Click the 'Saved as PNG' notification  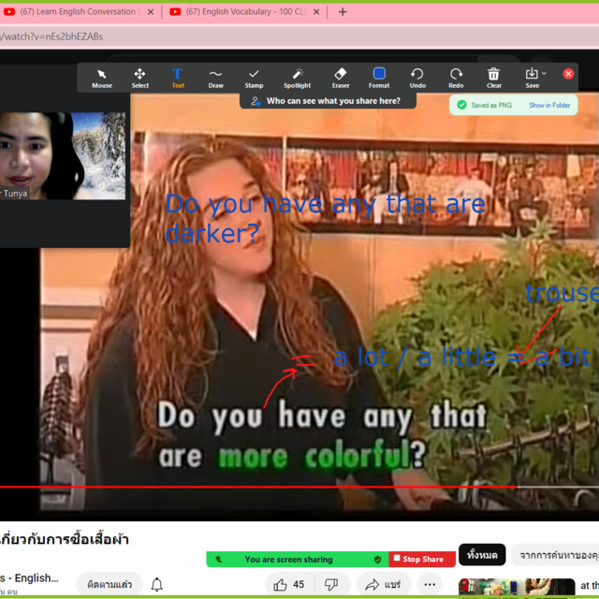(490, 105)
